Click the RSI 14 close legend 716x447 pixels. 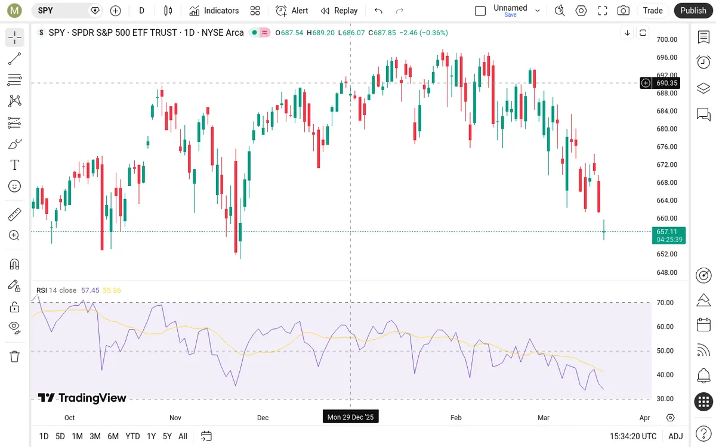(x=56, y=290)
